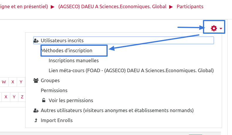The image size is (232, 135).
Task: Click the dropdown caret beside the gear
Action: pos(221,29)
